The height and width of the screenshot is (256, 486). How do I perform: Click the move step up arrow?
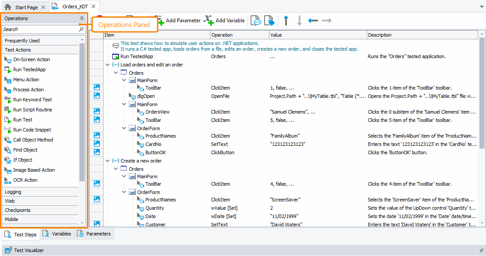(x=286, y=20)
